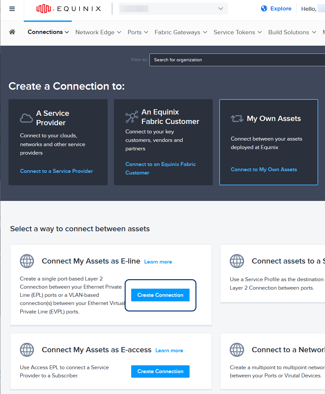Click Connect to a Service Provider link
The height and width of the screenshot is (394, 325).
[56, 171]
